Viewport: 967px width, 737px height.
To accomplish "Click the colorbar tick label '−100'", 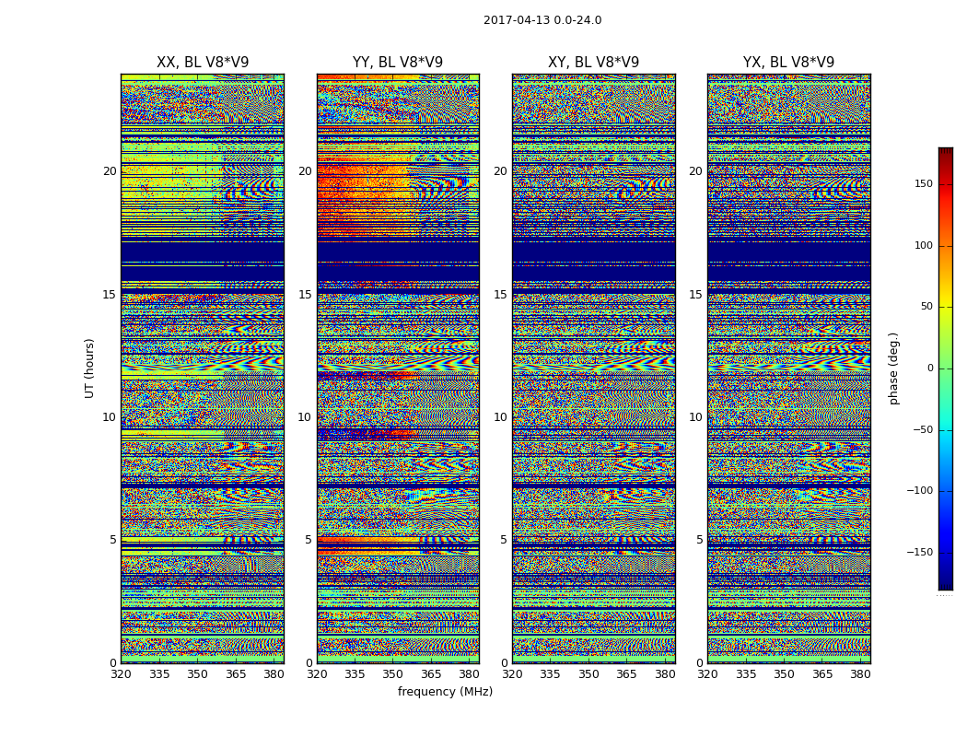I will pyautogui.click(x=919, y=490).
